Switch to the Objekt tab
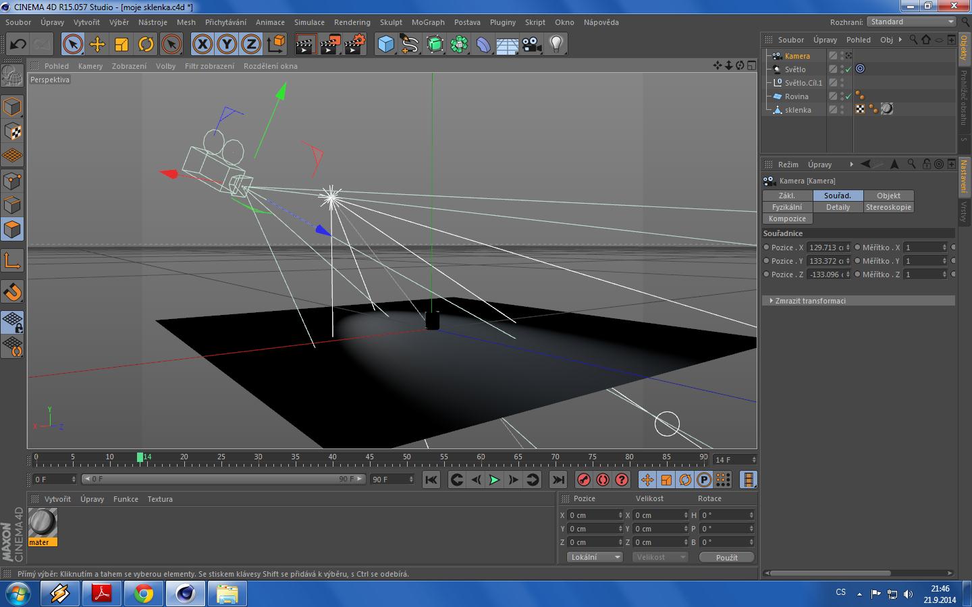This screenshot has width=972, height=607. click(x=888, y=196)
